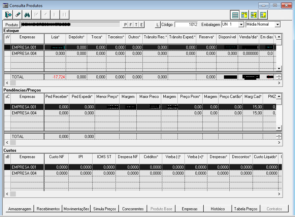
Task: Click Estoque horizontal scroll right arrow
Action: (x=279, y=83)
